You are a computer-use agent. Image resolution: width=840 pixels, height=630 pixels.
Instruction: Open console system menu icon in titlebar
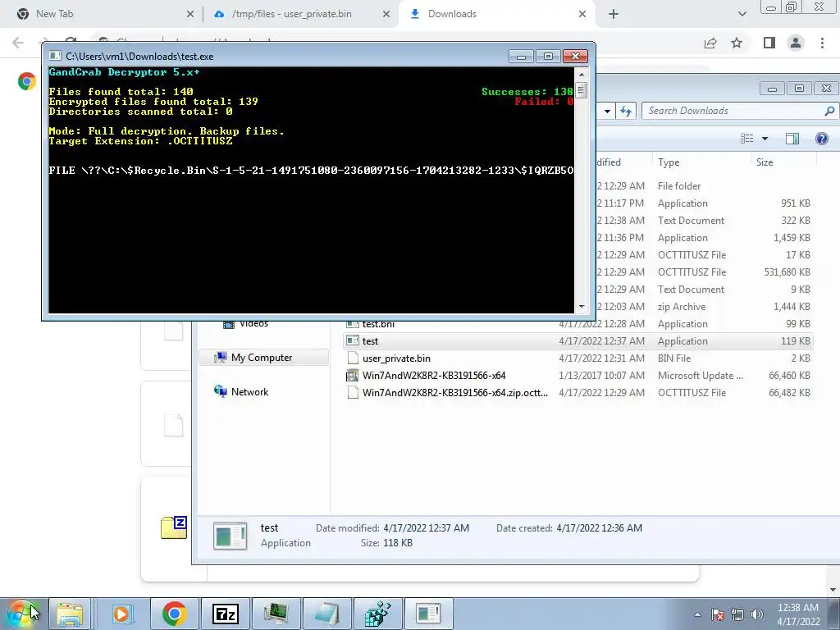point(55,56)
